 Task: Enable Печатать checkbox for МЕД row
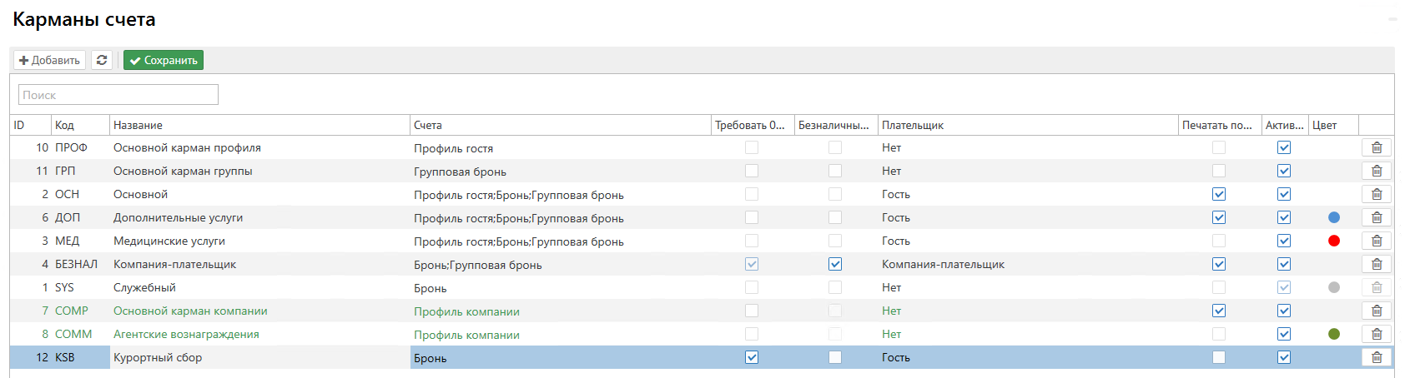(1219, 241)
